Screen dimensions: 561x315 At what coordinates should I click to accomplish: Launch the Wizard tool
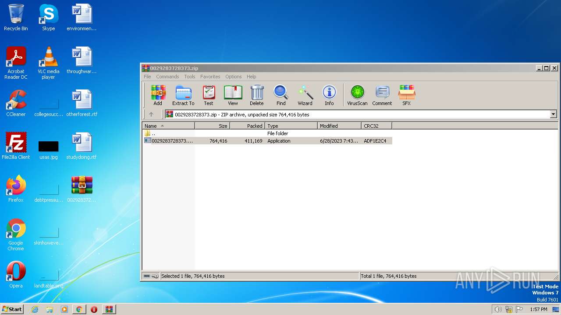coord(305,95)
